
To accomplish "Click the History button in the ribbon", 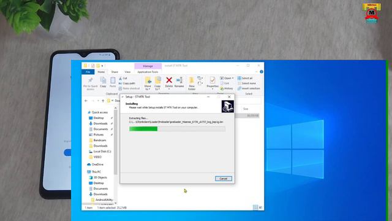I will (x=227, y=88).
